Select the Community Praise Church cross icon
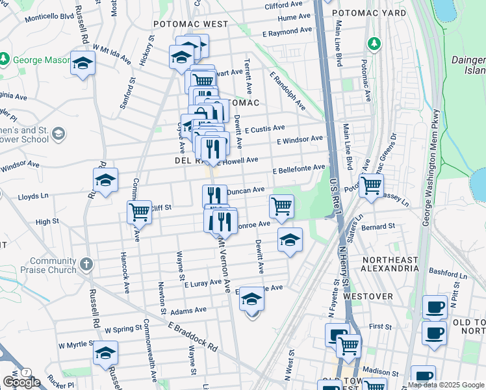This screenshot has width=486, height=390. click(86, 265)
